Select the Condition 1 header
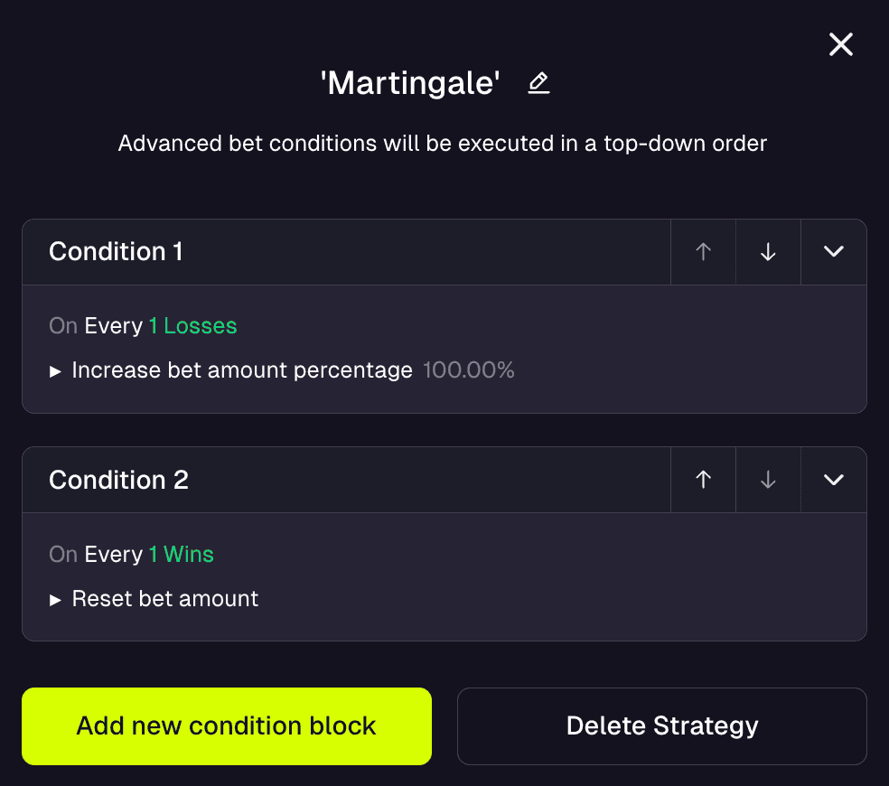The height and width of the screenshot is (786, 889). [115, 252]
